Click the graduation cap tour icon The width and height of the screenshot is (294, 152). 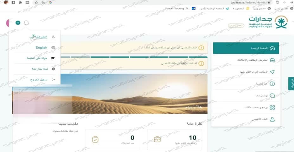click(x=53, y=58)
